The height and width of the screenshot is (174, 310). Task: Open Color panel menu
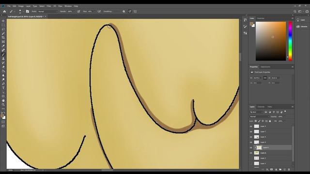[x=293, y=18]
